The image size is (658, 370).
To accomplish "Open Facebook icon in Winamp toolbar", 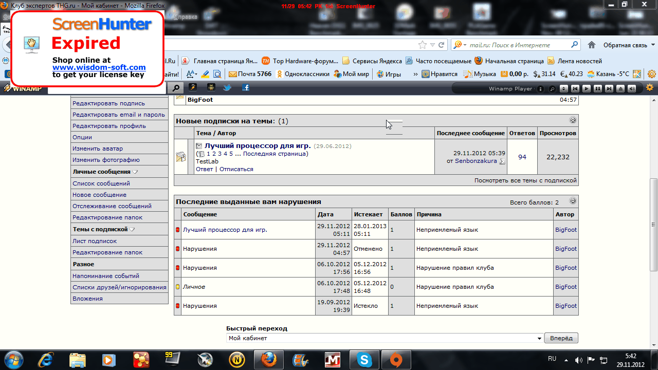I will click(246, 87).
